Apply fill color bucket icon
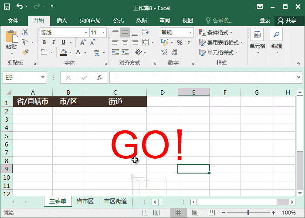Viewport: 305px width, 218px height. 63,52
